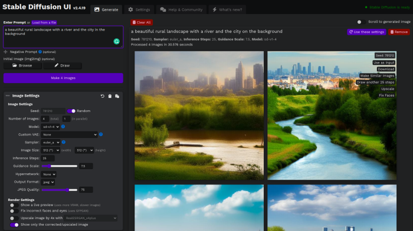The width and height of the screenshot is (413, 231).
Task: Collapse the Image Settings panel
Action: (x=8, y=96)
